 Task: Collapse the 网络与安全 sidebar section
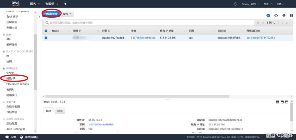(4, 68)
